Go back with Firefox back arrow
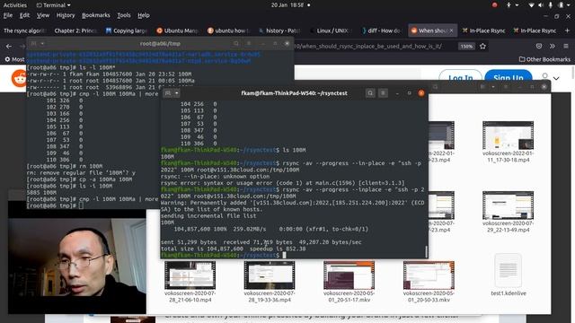575x323 pixels. [9, 46]
